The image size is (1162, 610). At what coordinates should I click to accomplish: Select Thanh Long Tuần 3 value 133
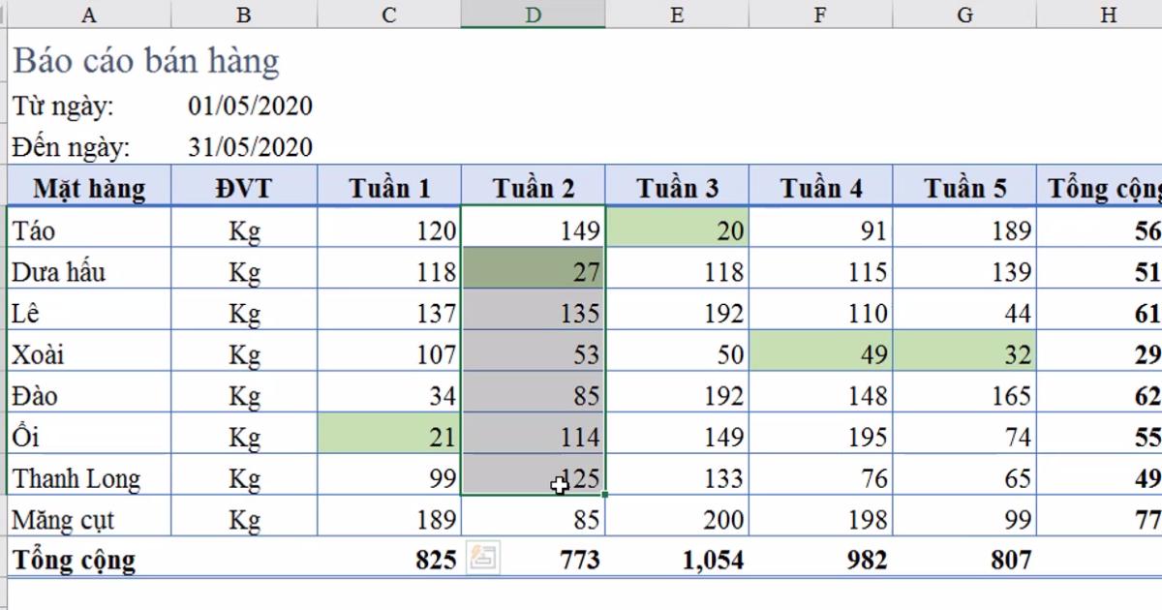coord(677,475)
